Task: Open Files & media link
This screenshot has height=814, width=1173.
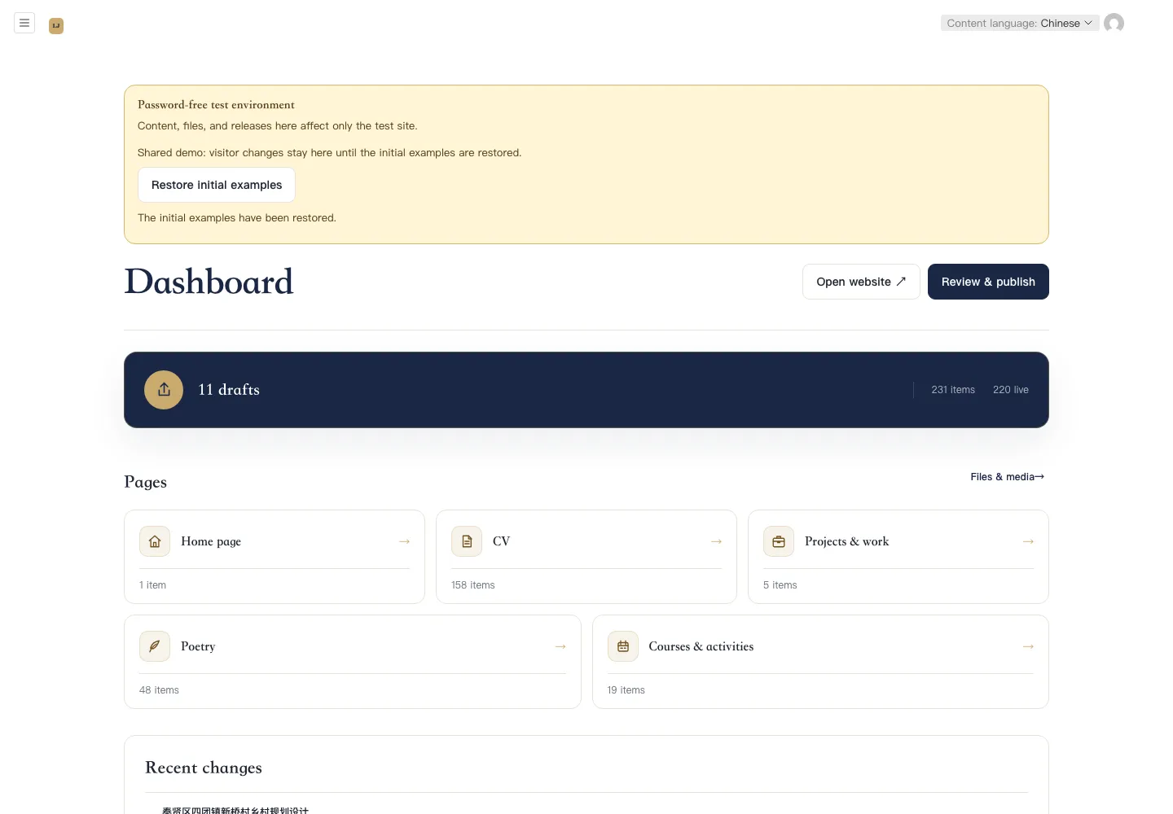Action: (1008, 477)
